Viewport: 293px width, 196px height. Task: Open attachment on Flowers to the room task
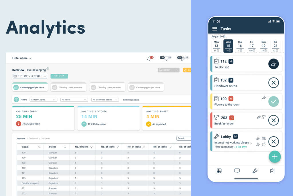[x=264, y=98]
